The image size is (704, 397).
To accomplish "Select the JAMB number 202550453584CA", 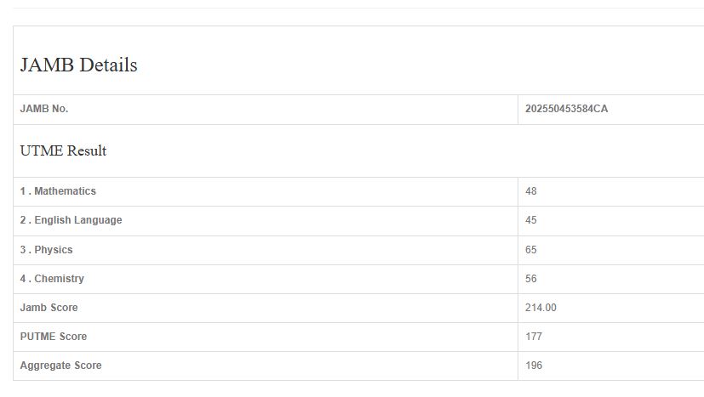I will coord(566,109).
